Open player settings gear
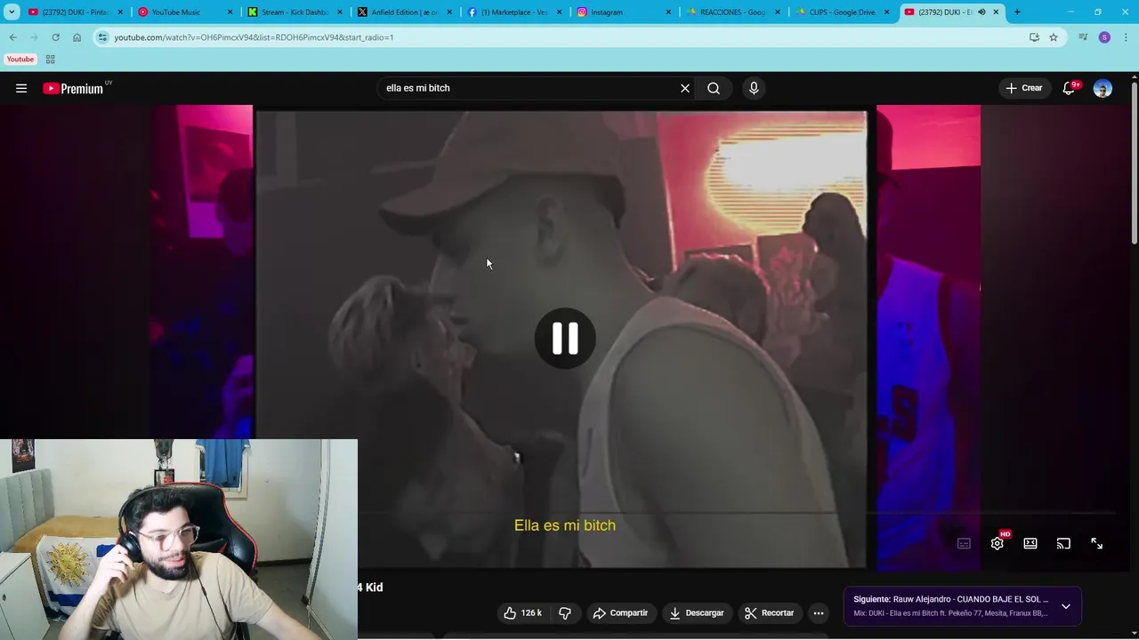Screen dimensions: 1139x640 pos(998,543)
